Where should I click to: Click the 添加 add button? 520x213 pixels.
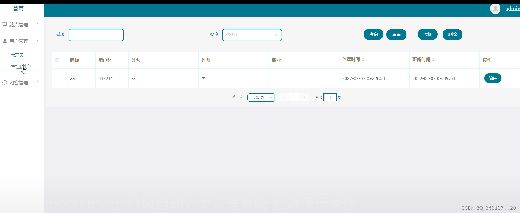428,34
